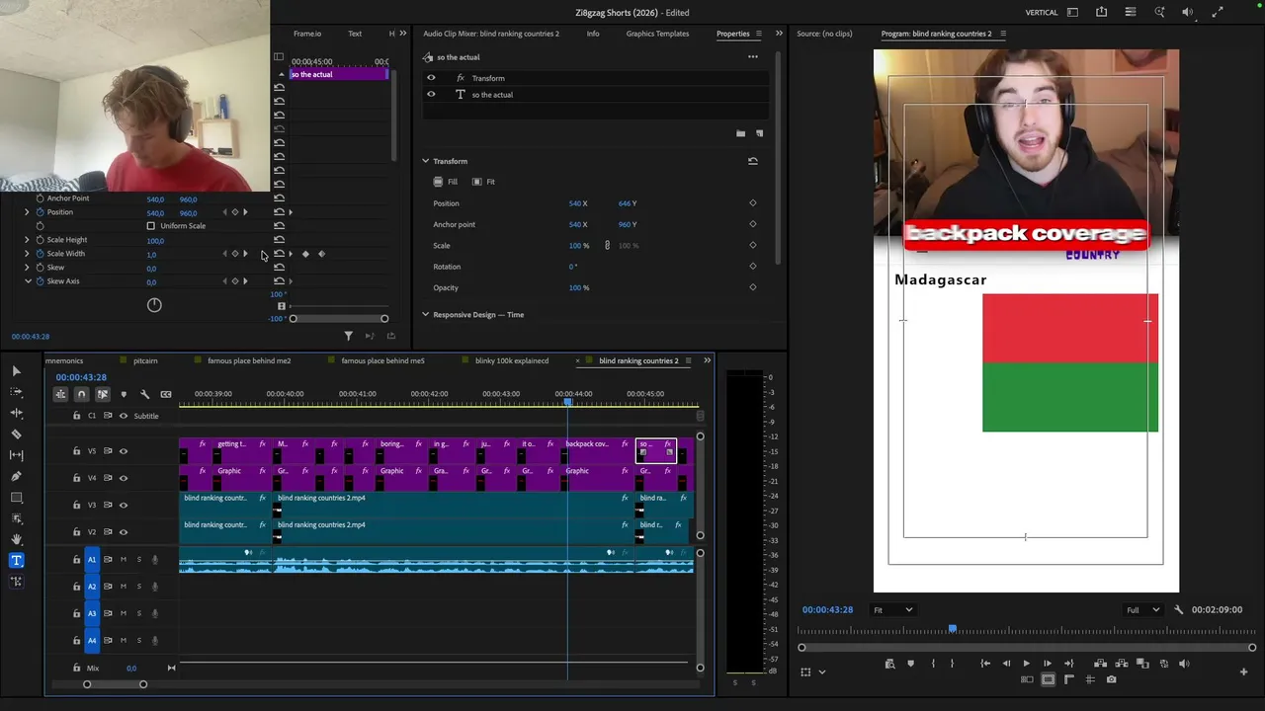
Task: Toggle A4 track targeting button
Action: pos(92,641)
